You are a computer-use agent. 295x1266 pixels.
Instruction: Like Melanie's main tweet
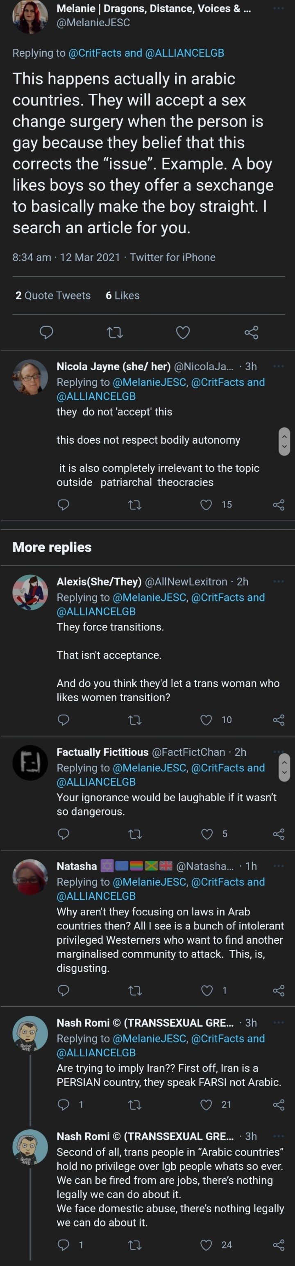(x=183, y=333)
